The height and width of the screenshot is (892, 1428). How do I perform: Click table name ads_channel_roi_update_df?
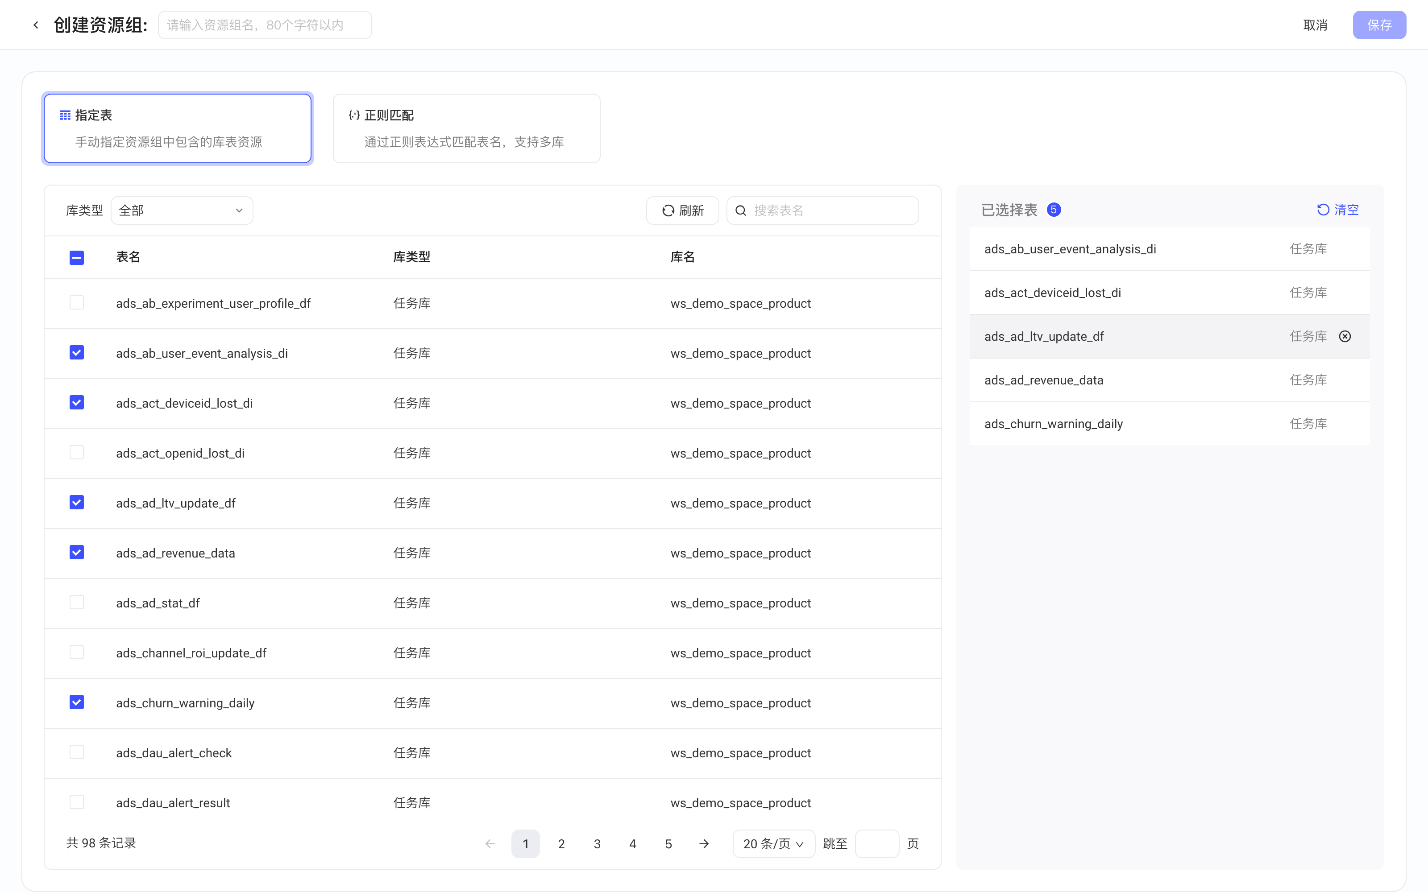point(191,653)
